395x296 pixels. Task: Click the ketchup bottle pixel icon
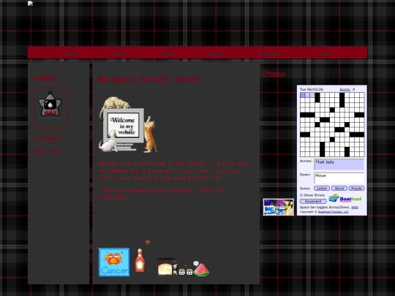pyautogui.click(x=140, y=260)
